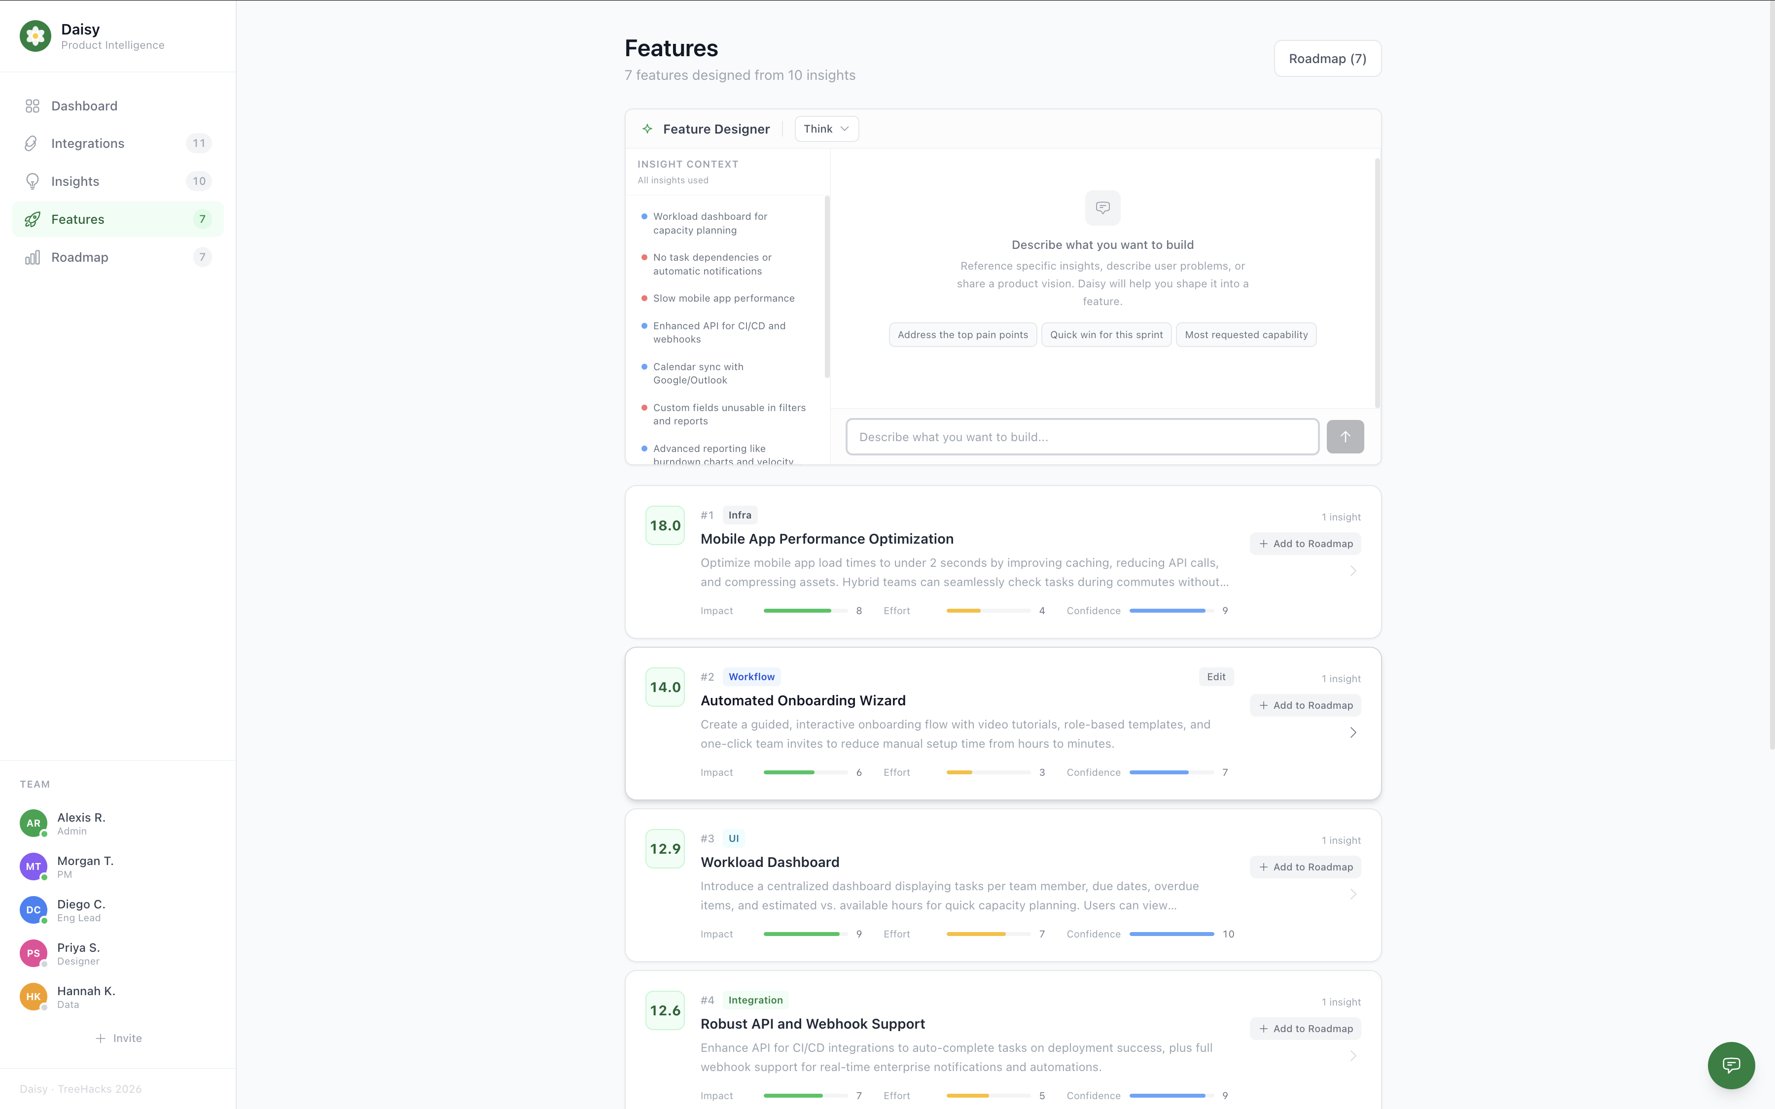Click the Roadmap bar chart icon
This screenshot has width=1775, height=1109.
(32, 257)
